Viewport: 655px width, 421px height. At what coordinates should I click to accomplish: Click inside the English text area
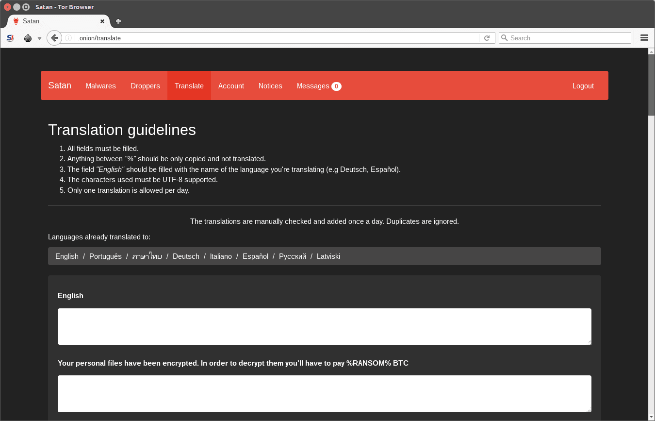tap(325, 326)
